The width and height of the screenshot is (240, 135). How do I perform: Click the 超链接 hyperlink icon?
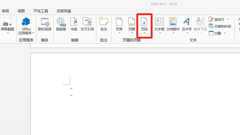(61, 22)
